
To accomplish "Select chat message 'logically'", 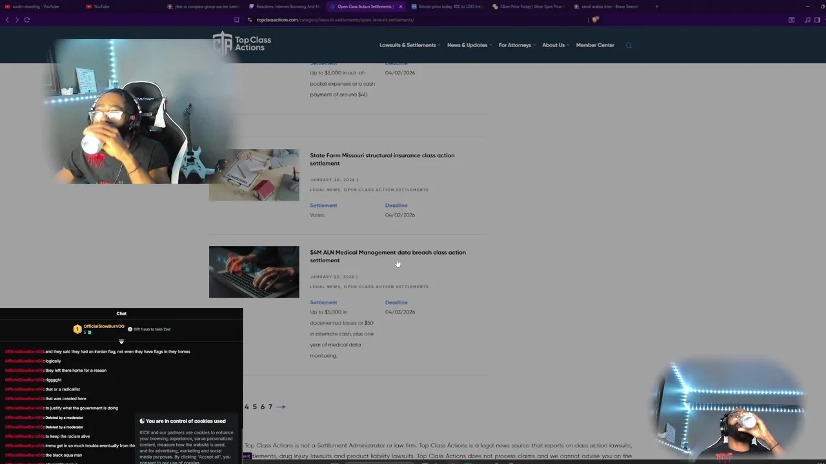I will [53, 361].
